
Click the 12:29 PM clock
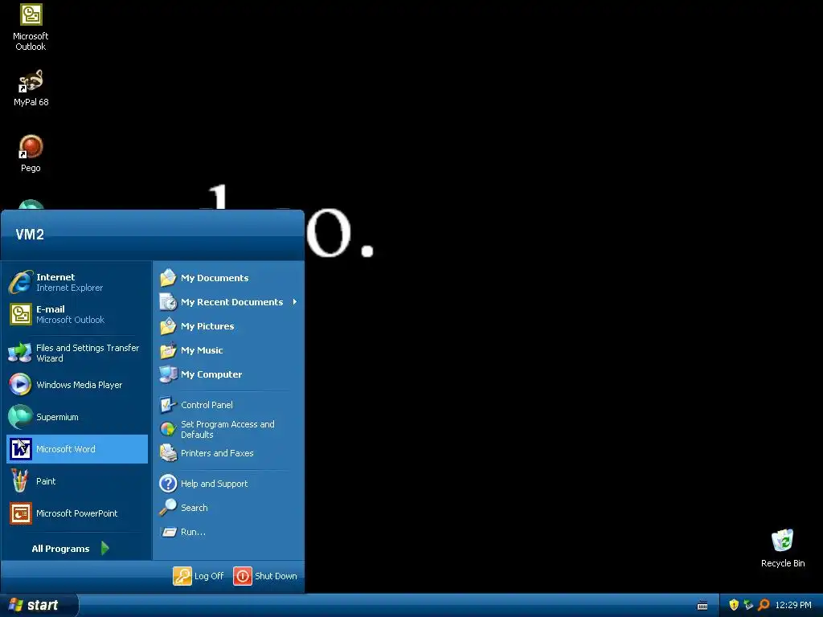click(x=793, y=605)
